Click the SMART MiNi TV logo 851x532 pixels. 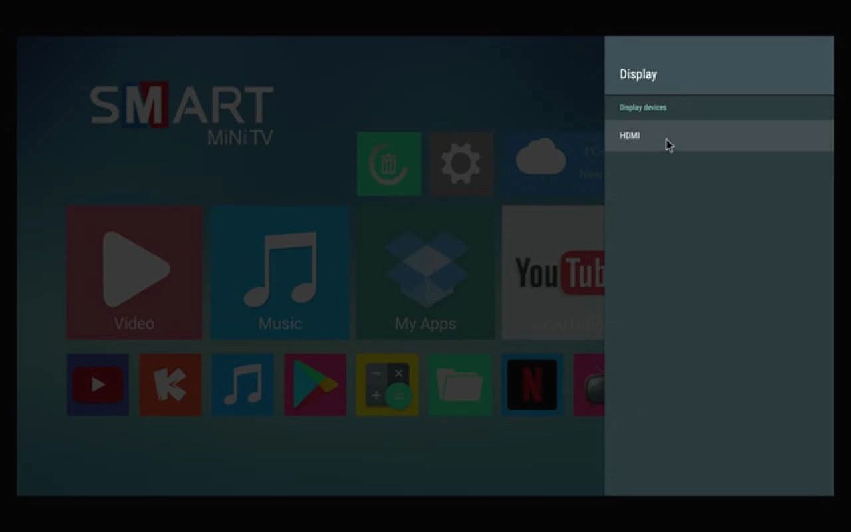point(183,113)
